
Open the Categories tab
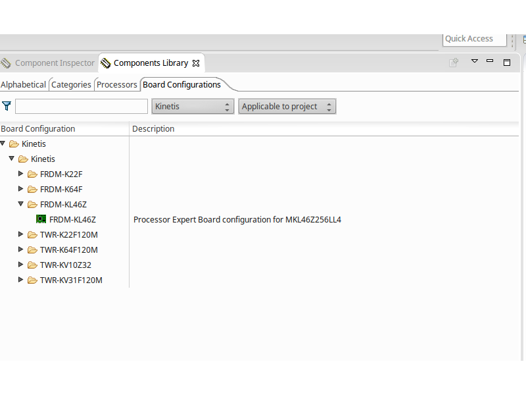pos(70,84)
